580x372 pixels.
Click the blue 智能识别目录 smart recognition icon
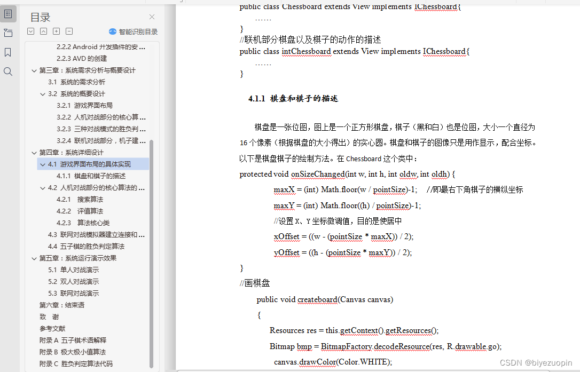(112, 31)
